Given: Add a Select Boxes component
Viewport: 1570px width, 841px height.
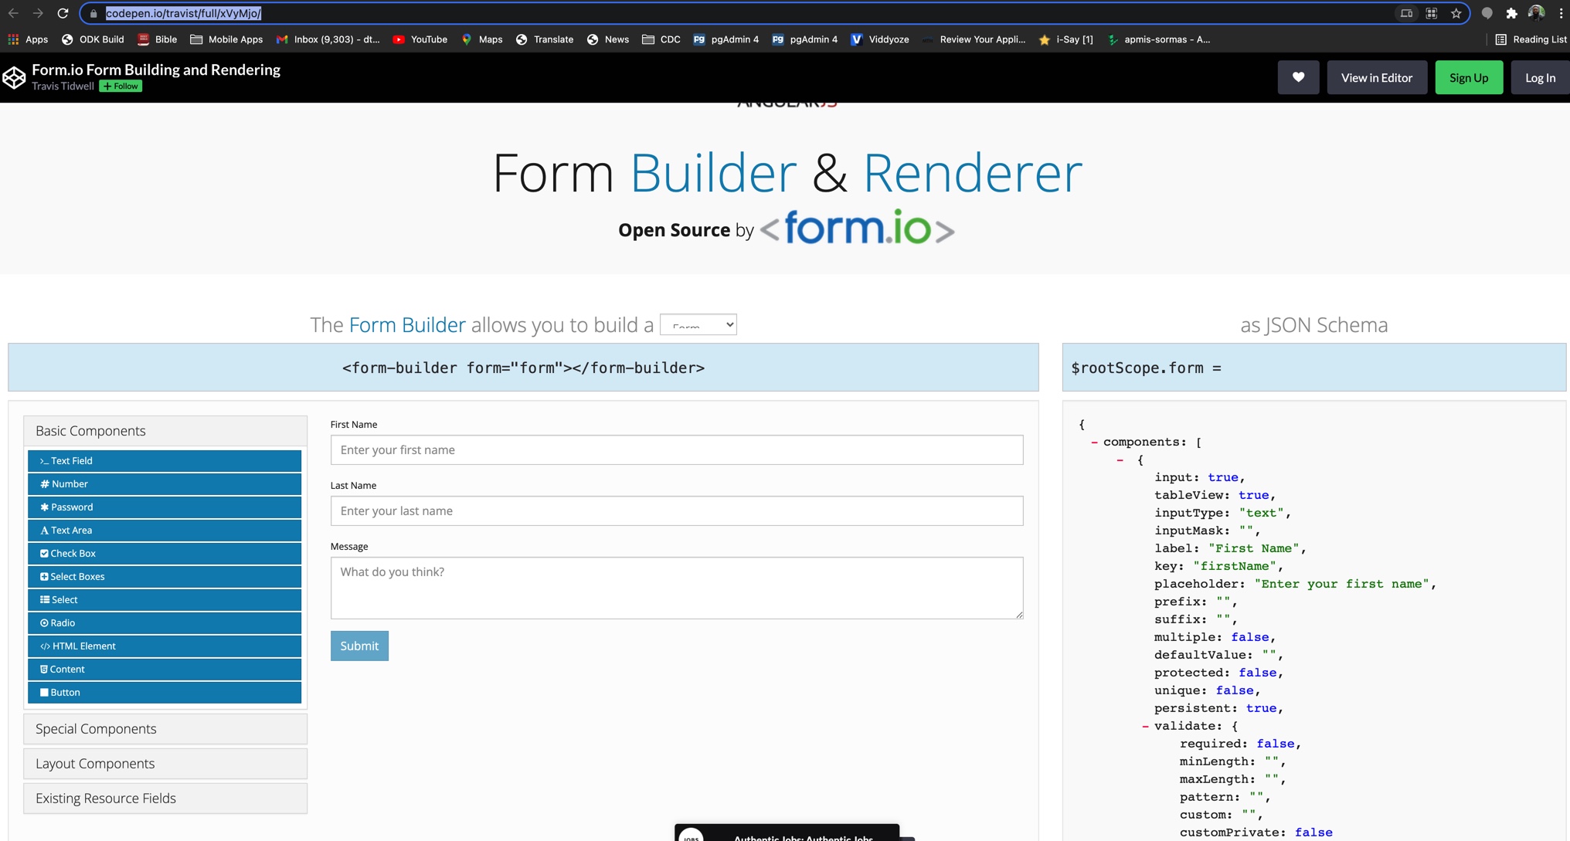Looking at the screenshot, I should tap(164, 576).
